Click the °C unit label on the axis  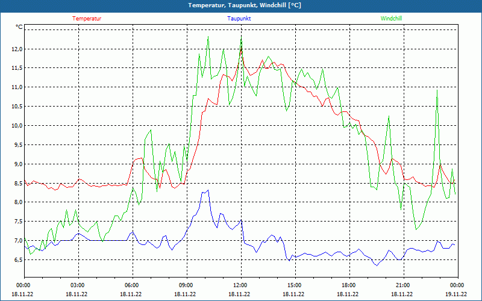tap(19, 27)
